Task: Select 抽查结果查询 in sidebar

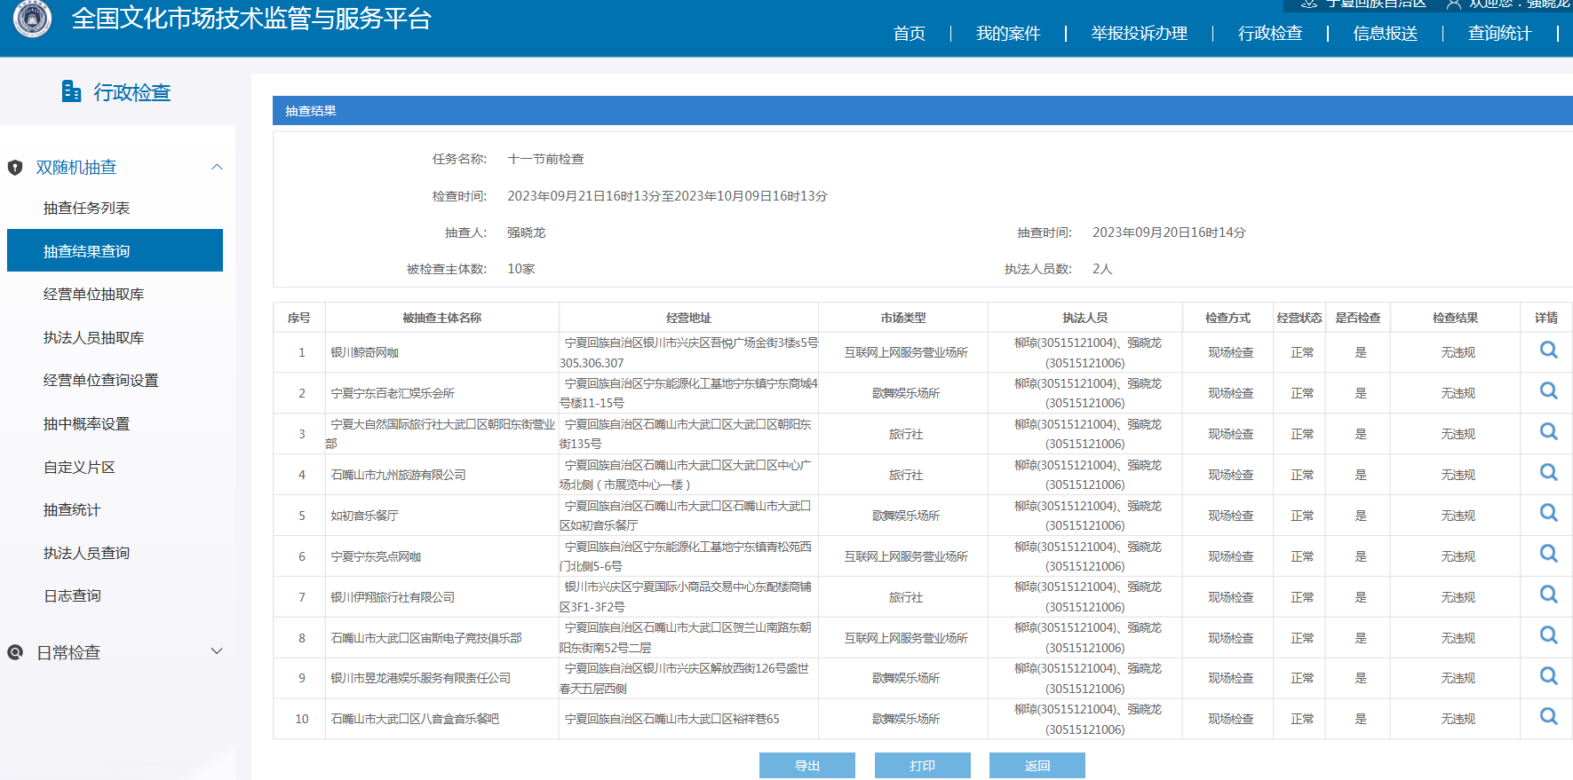Action: 115,250
